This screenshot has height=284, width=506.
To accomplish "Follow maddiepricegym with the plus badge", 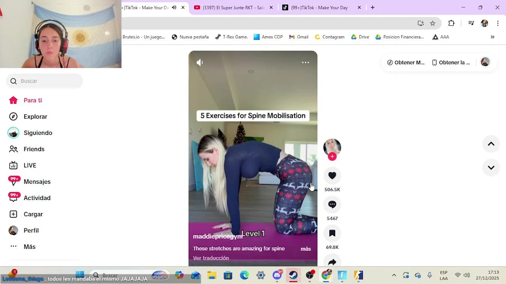I will [x=332, y=157].
